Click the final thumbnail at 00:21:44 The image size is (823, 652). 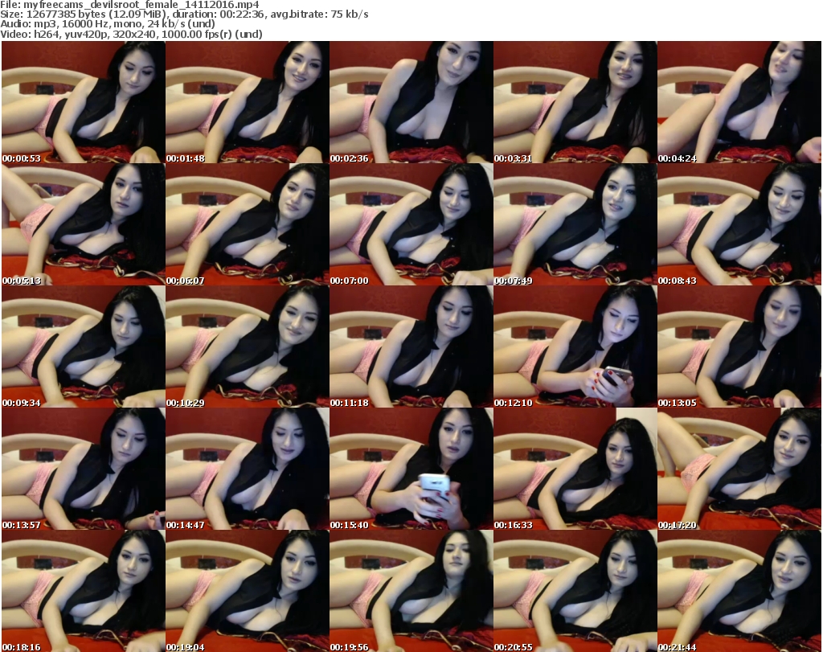(739, 591)
